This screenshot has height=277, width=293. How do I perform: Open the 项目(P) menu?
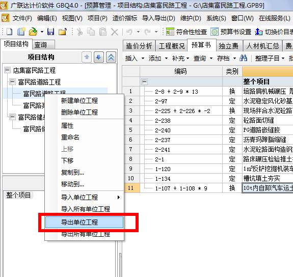(x=97, y=18)
